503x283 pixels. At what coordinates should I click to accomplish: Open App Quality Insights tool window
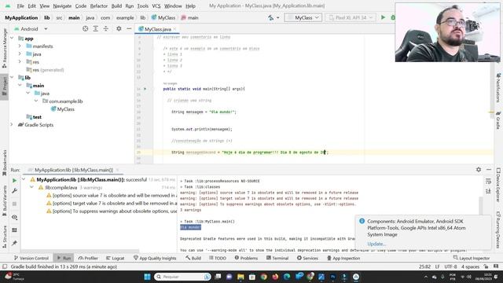pos(155,258)
